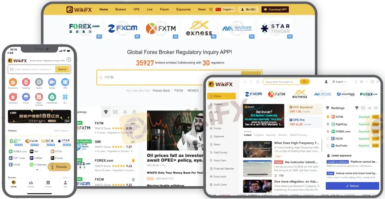Open the Exposure icon in phone grid

[x=13, y=97]
